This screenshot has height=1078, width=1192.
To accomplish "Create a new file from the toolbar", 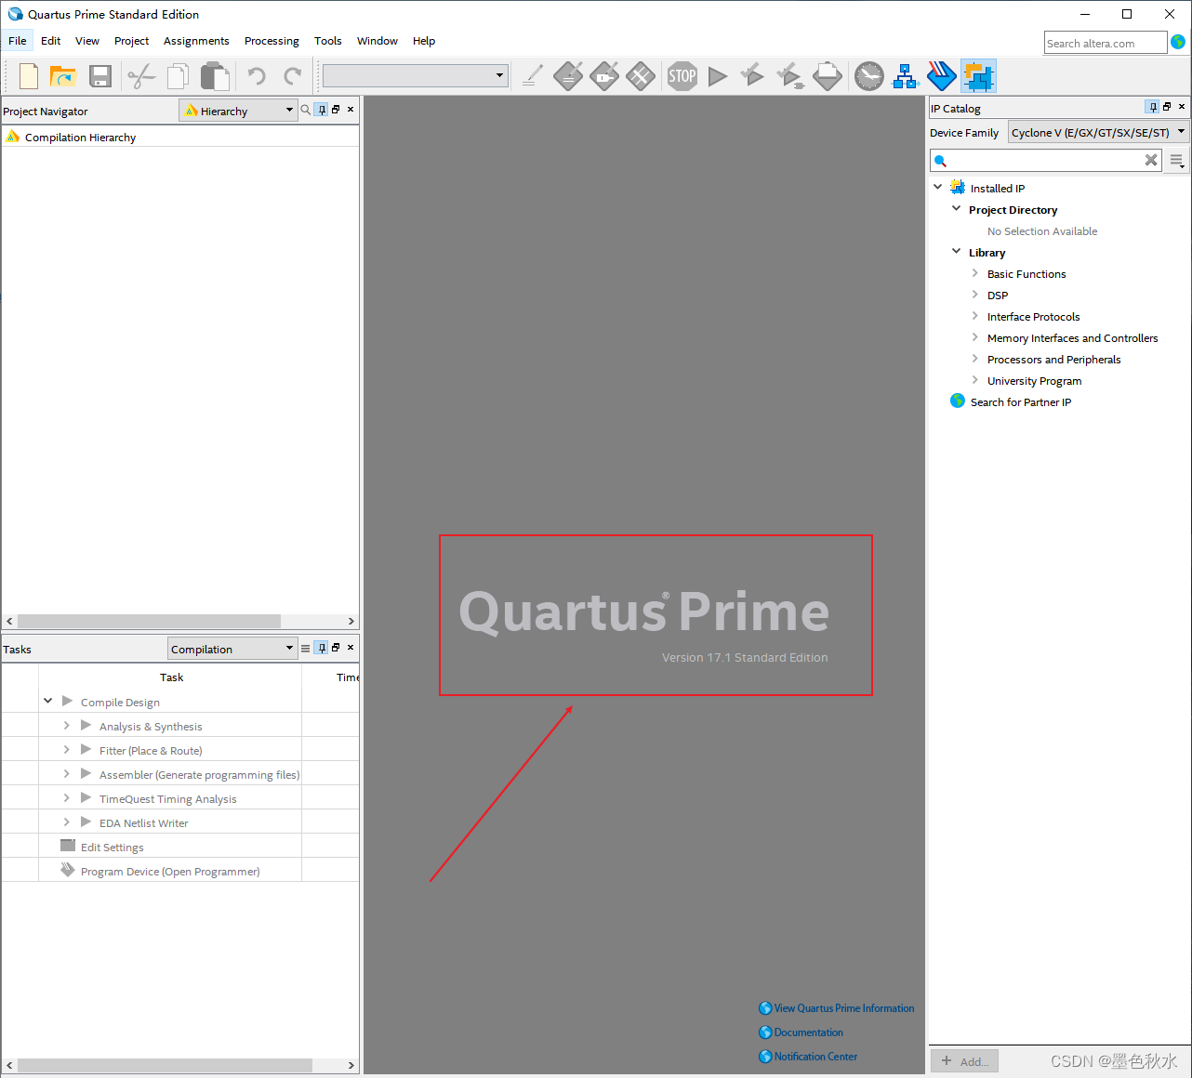I will (29, 76).
